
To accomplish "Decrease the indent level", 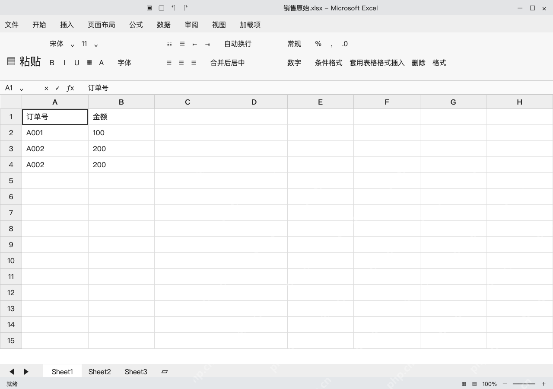I will click(x=195, y=44).
